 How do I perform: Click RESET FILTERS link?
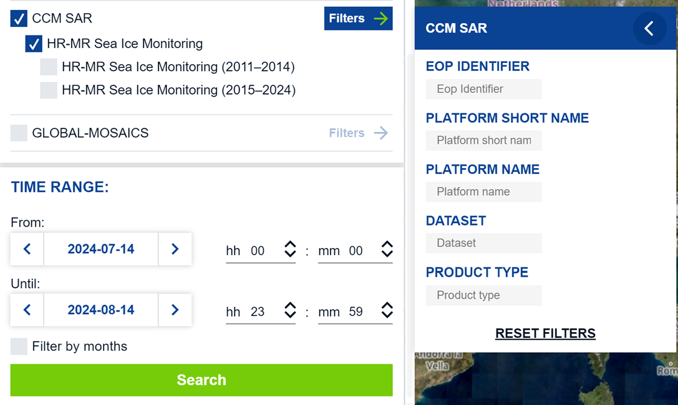pyautogui.click(x=545, y=333)
